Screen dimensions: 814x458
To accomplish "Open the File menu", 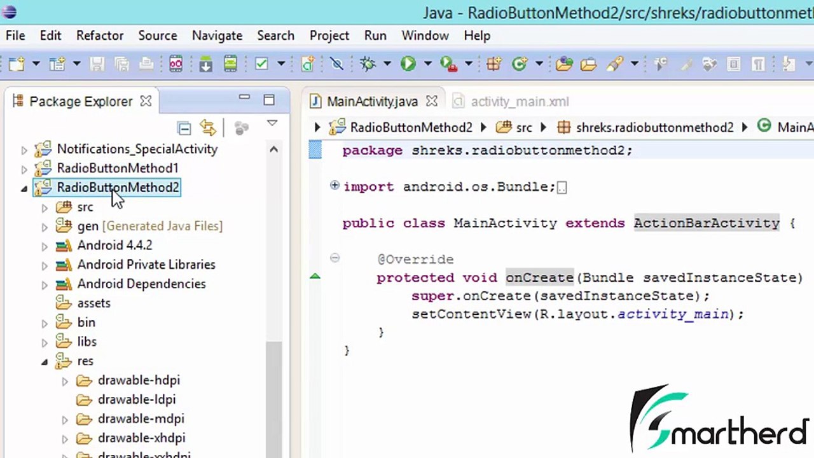I will [15, 36].
